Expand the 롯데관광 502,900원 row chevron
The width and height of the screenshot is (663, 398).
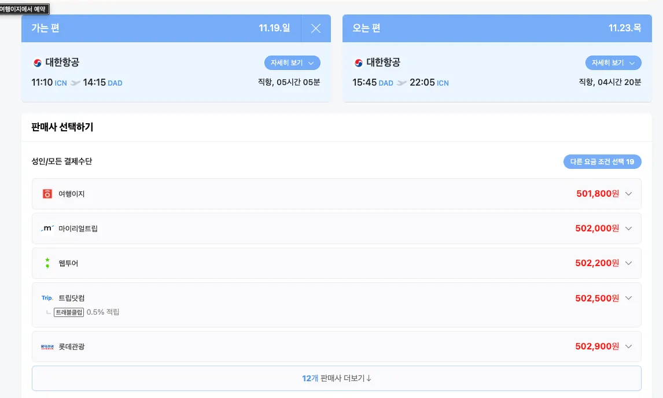tap(629, 347)
